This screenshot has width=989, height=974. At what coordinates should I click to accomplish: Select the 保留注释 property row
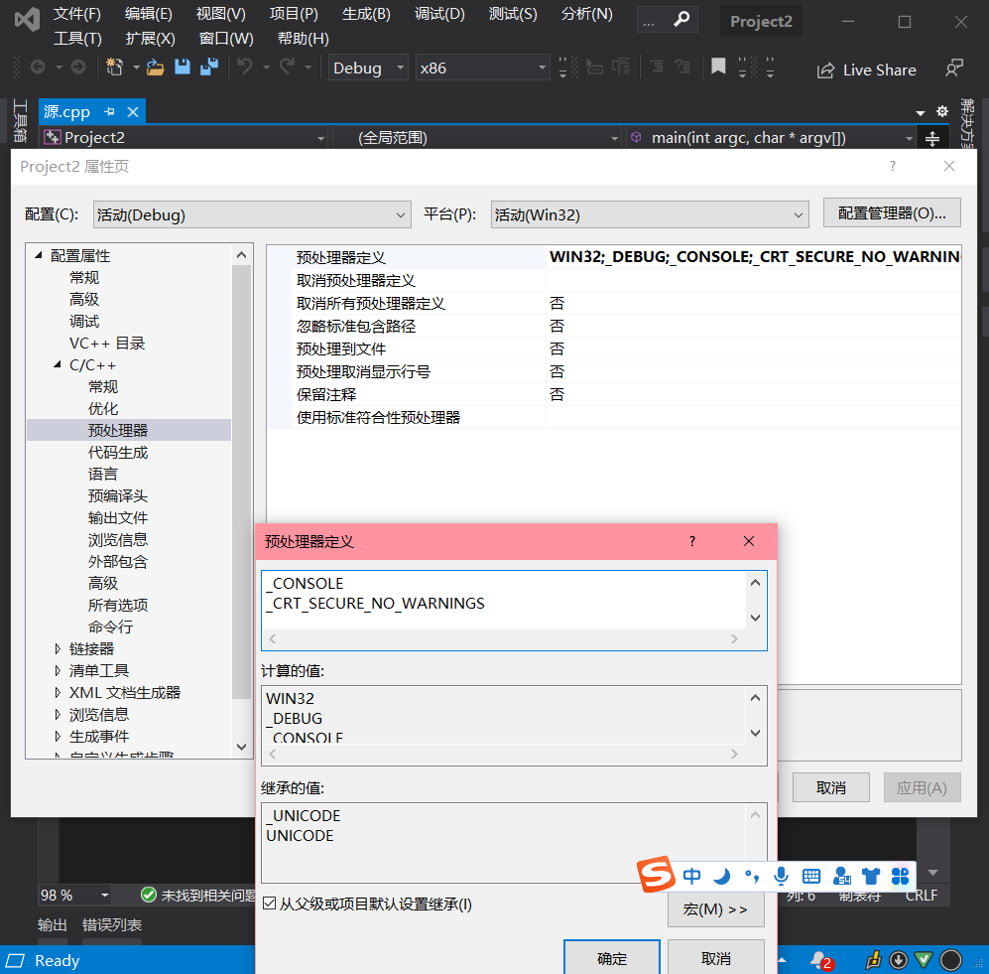(614, 394)
